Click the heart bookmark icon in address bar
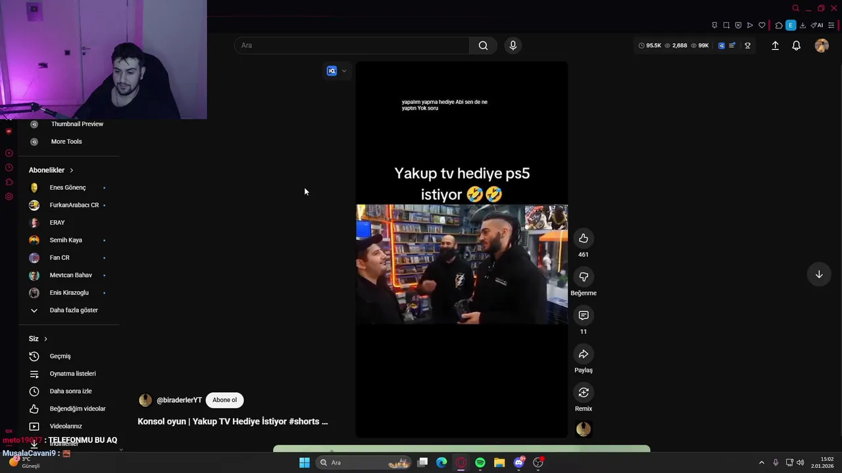This screenshot has width=842, height=473. [762, 25]
